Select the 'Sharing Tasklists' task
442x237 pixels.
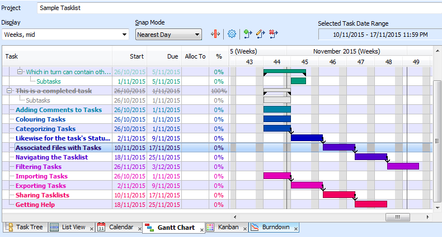[x=43, y=195]
